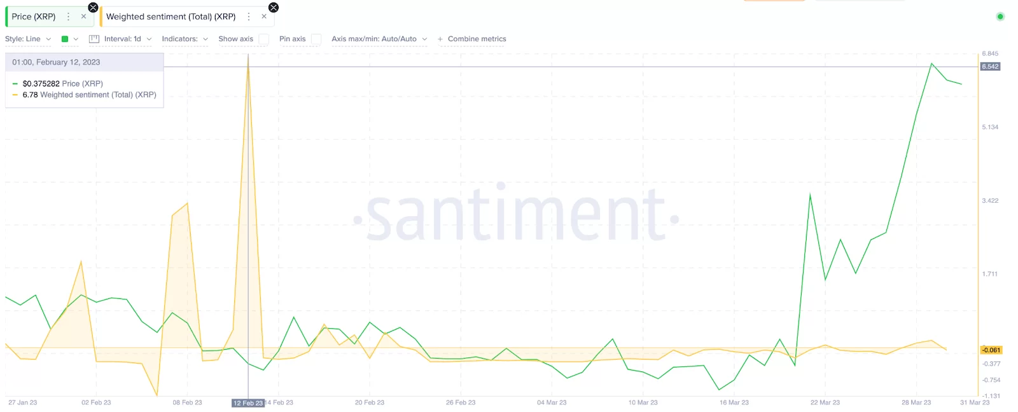This screenshot has height=412, width=1018.
Task: Click black circle X badge on Price tab
Action: pyautogui.click(x=93, y=8)
